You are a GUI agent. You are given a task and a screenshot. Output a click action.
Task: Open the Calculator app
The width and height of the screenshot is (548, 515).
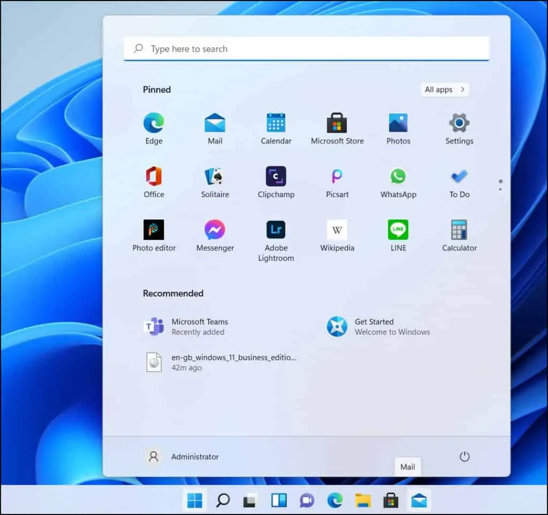(x=459, y=236)
